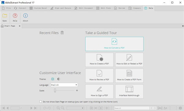The image size is (184, 111).
Task: Start 'How to Convert a PDF' tour
Action: click(114, 44)
